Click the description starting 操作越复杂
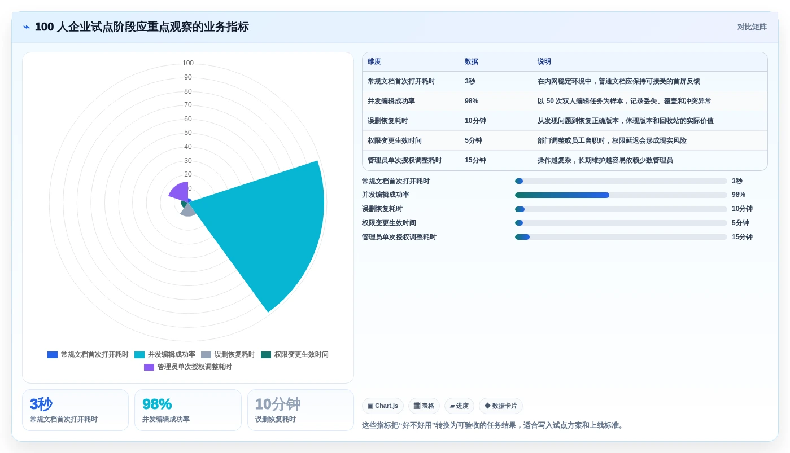The height and width of the screenshot is (453, 790). click(605, 161)
